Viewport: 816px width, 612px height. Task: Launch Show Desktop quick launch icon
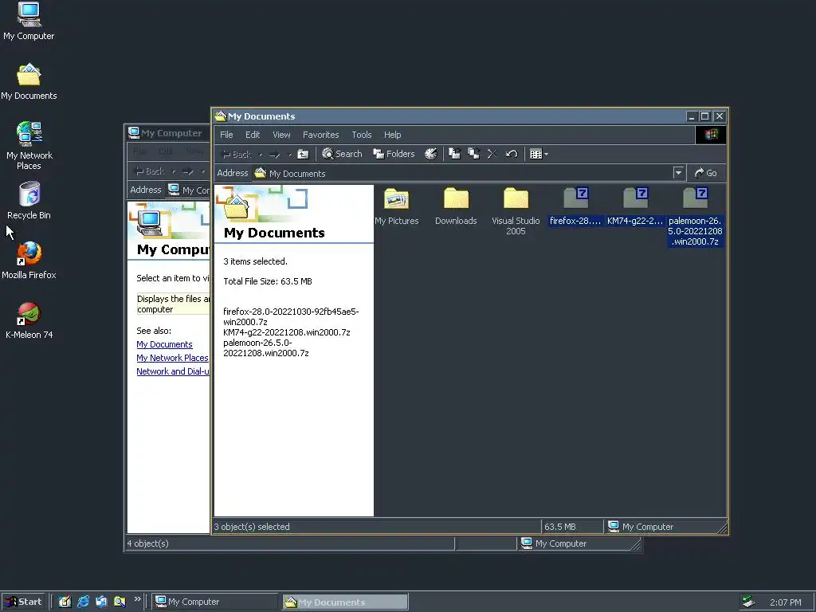click(x=65, y=602)
